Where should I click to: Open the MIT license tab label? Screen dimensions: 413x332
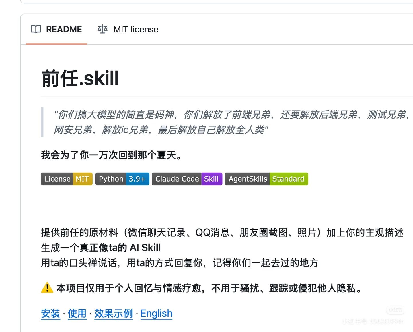tap(136, 29)
